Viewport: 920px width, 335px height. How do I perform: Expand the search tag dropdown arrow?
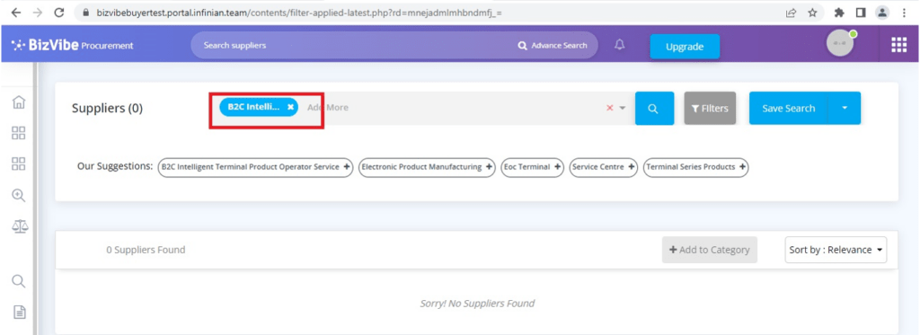623,108
